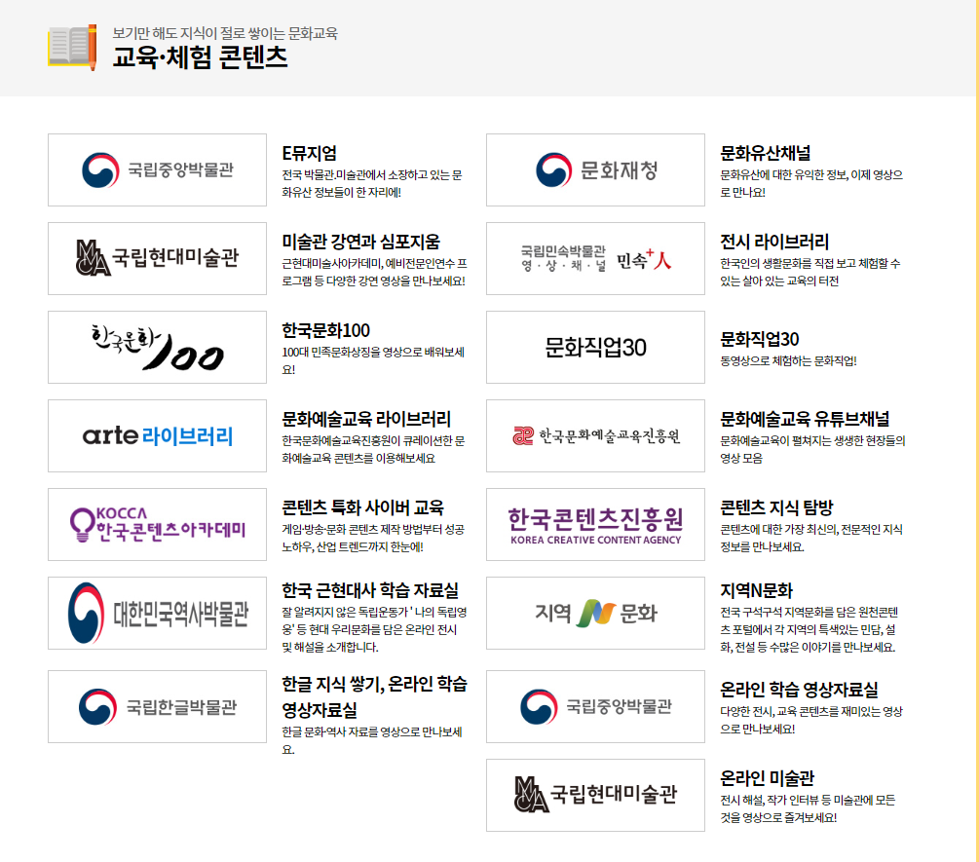
Task: Click description 100대 민족문화상징을 영상으로
Action: point(373,360)
